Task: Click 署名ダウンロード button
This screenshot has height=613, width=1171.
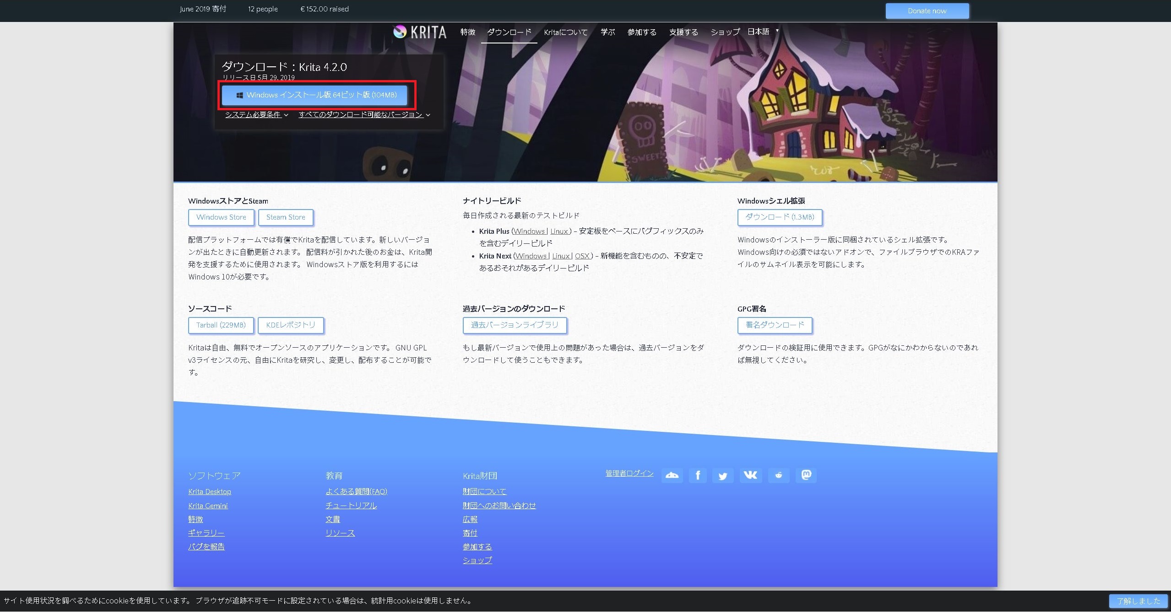Action: [775, 325]
